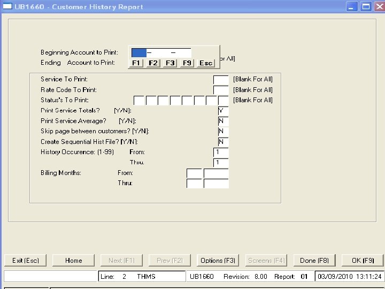Click the Rate Code To Print label
The image size is (385, 289).
68,90
